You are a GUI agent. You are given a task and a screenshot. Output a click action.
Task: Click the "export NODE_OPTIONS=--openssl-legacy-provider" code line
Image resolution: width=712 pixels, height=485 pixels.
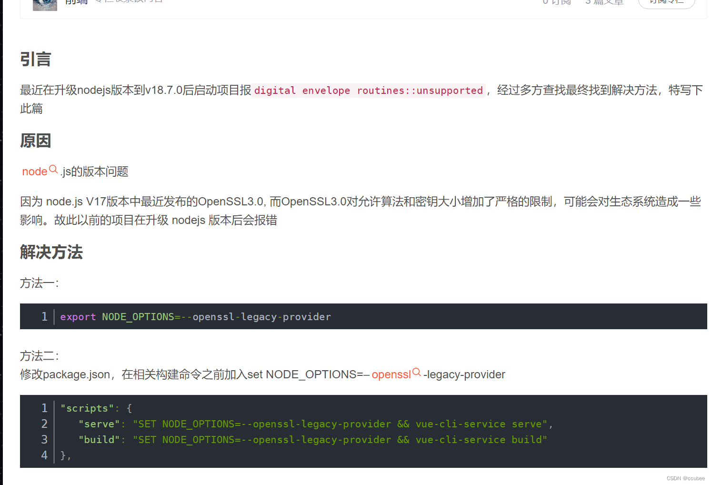point(195,317)
